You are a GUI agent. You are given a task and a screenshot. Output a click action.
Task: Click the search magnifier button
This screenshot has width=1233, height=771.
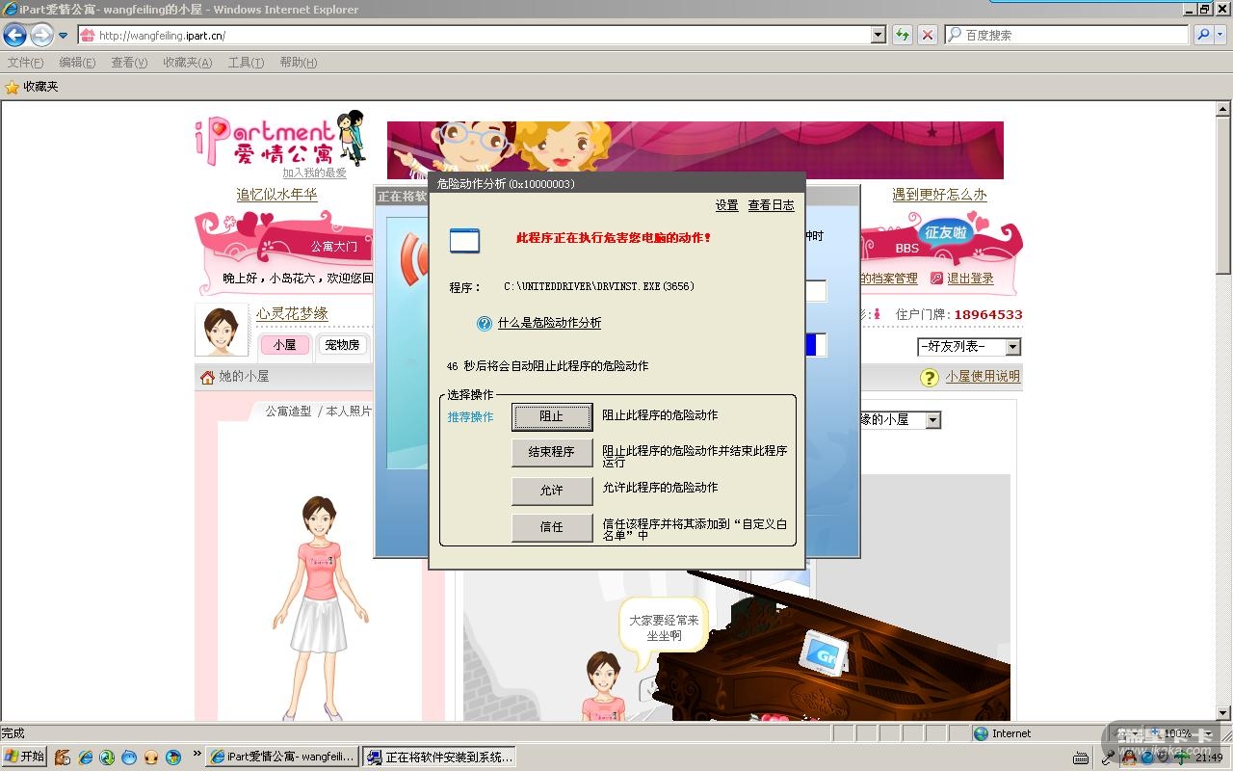coord(1203,35)
